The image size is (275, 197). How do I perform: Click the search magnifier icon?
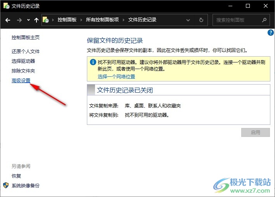click(264, 20)
